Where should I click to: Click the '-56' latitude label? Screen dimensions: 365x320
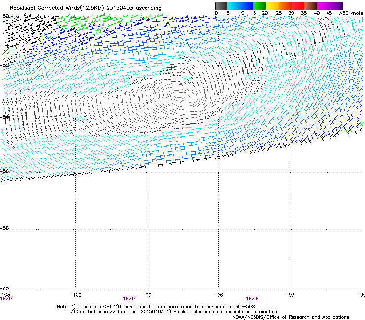(x=4, y=171)
